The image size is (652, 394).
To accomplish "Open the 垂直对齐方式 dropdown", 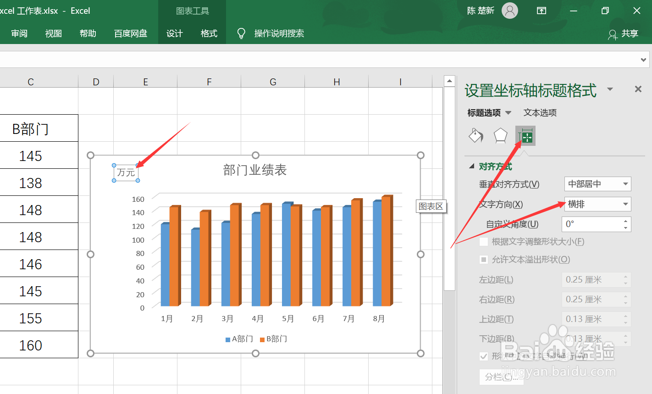I will tap(597, 184).
